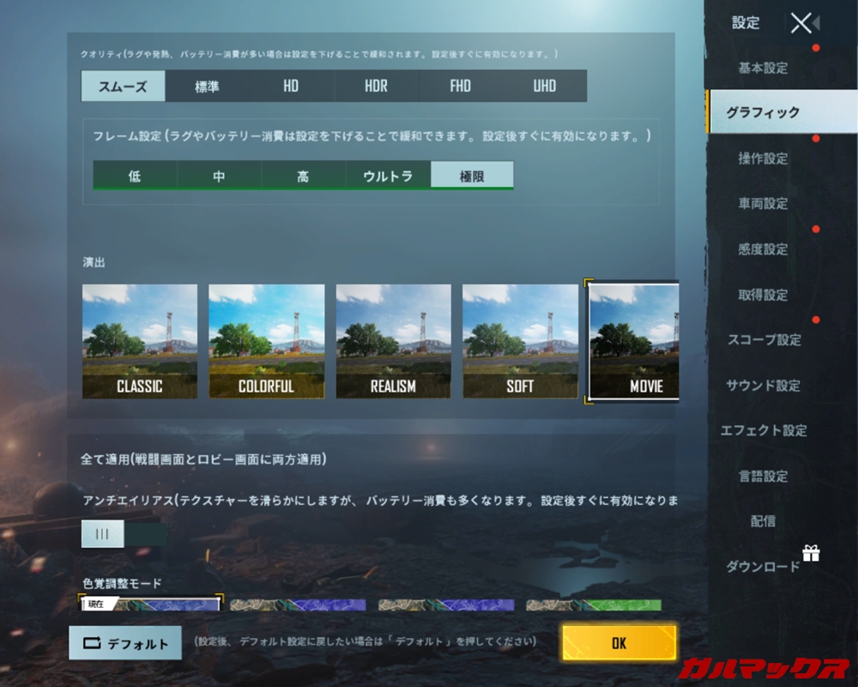Close the settings screen with X icon
Screen dimensions: 858x687
801,23
